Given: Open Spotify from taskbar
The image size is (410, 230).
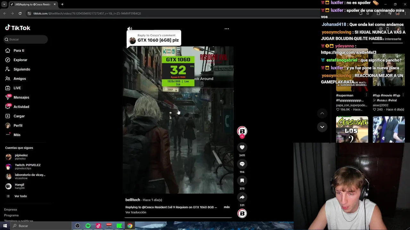Looking at the screenshot, I should (88, 226).
